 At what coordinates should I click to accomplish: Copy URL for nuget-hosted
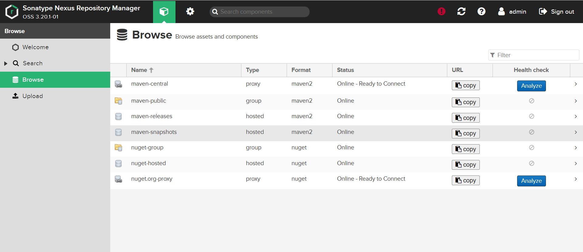coord(466,165)
